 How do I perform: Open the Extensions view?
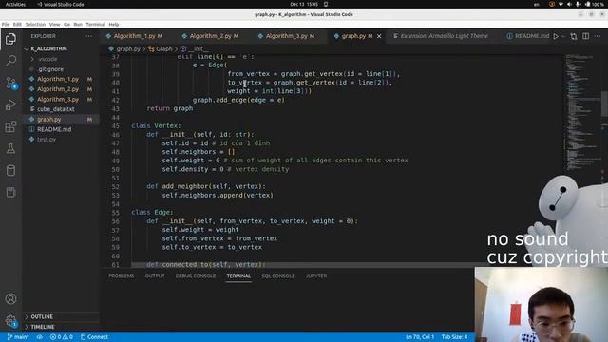pos(10,126)
